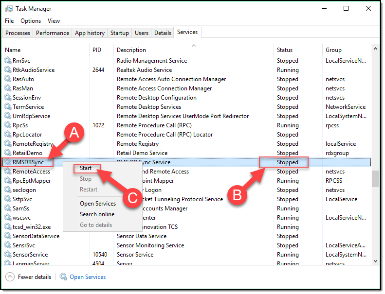
Task: Click the service icon beside RemoteRegistry
Action: coord(8,144)
